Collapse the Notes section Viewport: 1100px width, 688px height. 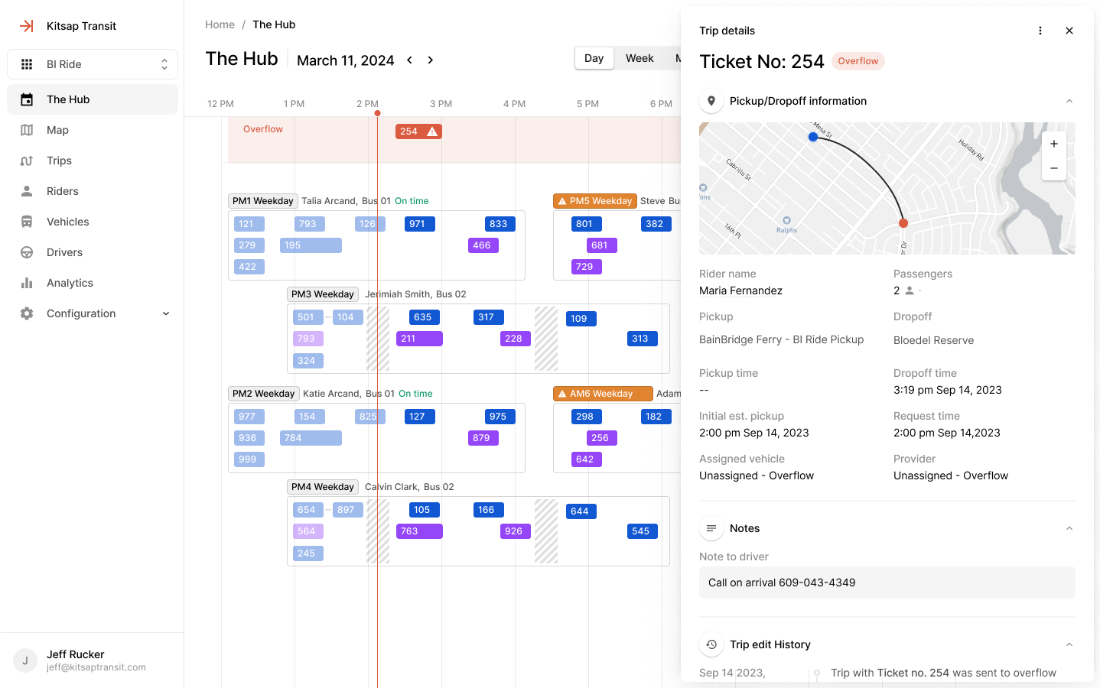(x=1069, y=528)
